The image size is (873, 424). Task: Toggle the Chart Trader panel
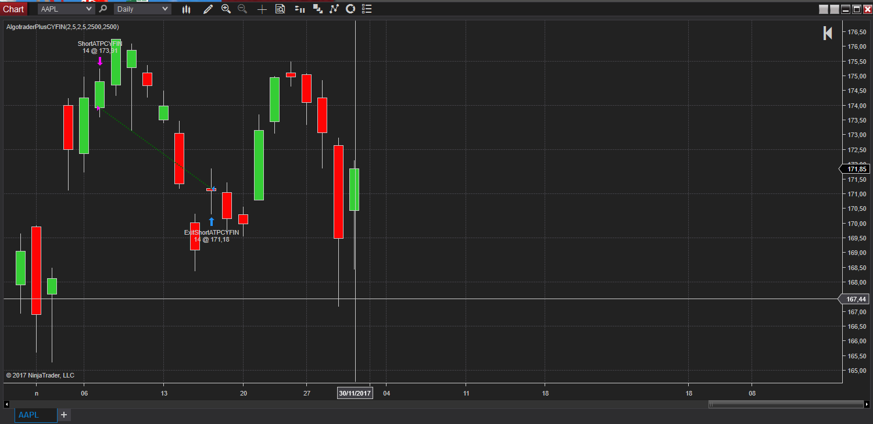300,9
